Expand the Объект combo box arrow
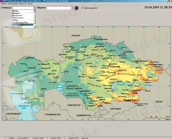Screen dimensions: 172x139 [72, 8]
